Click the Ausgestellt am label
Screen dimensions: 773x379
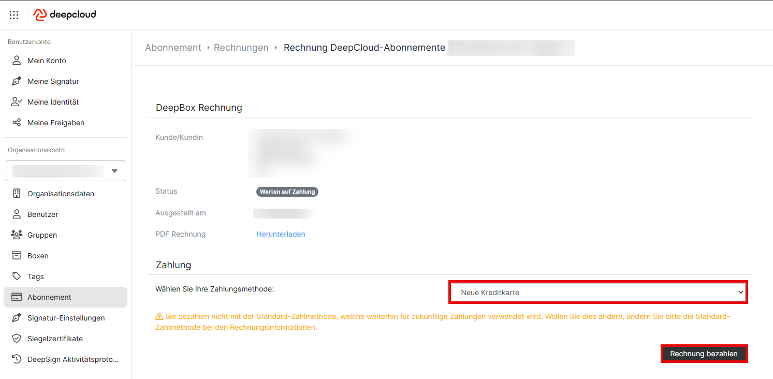tap(181, 213)
